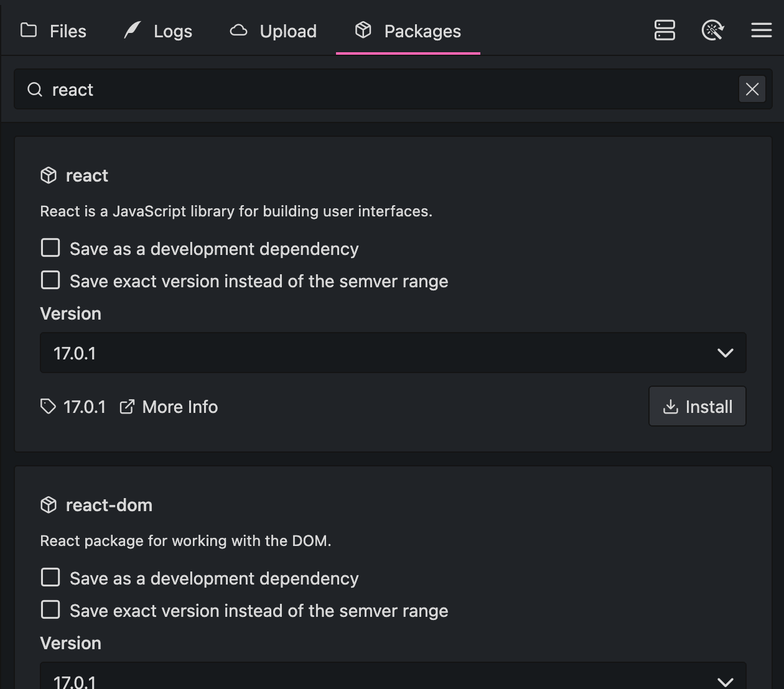Enable Save as a development dependency for react

[50, 247]
